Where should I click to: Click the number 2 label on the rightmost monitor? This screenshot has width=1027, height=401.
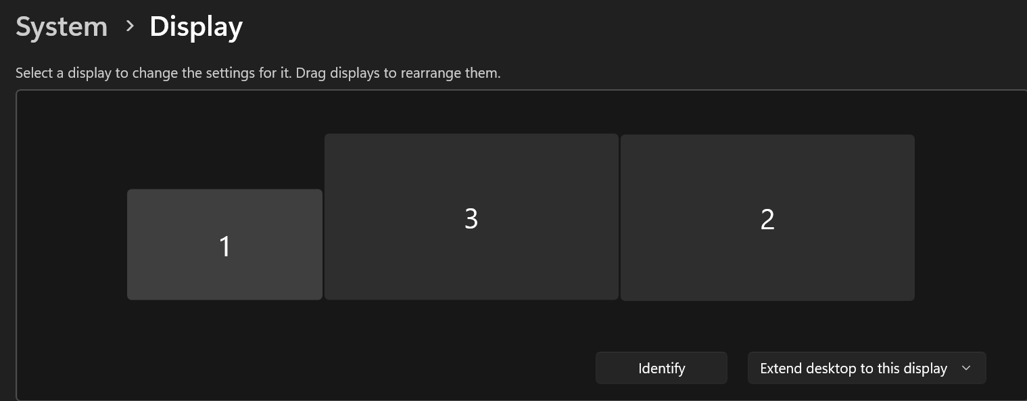(x=767, y=219)
